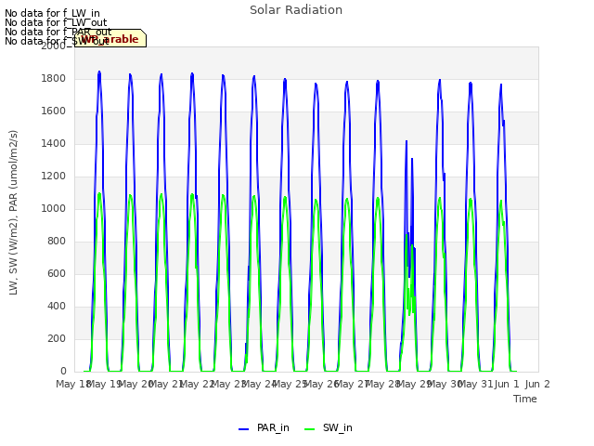Click the green SW_in legend swatch
Viewport: 594px width, 446px height.
[309, 429]
